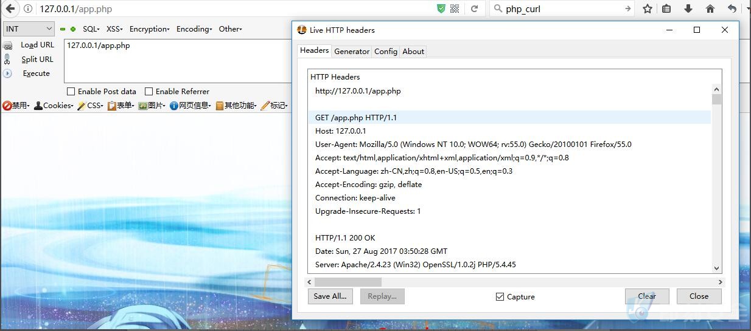Open the 网页信息 (Page info) dropdown
751x331 pixels.
click(191, 106)
